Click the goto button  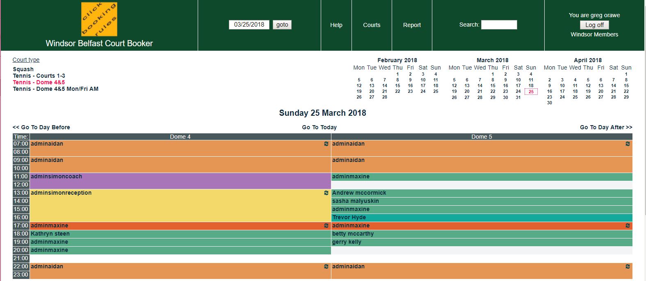click(x=282, y=25)
